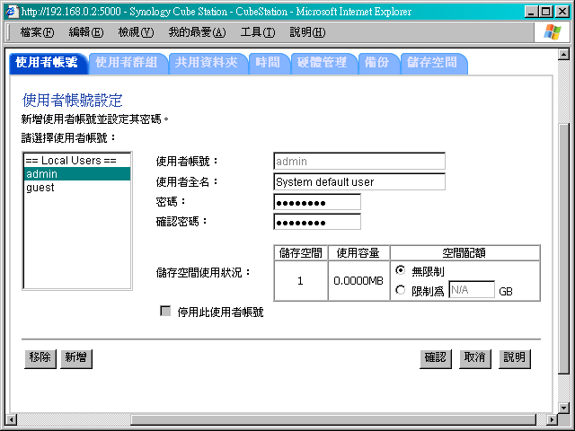This screenshot has height=431, width=575.
Task: Click the vertical scrollbar thumb
Action: (x=563, y=250)
